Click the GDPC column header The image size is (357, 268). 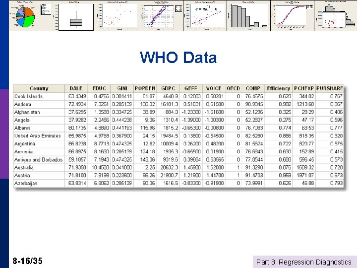(168, 88)
